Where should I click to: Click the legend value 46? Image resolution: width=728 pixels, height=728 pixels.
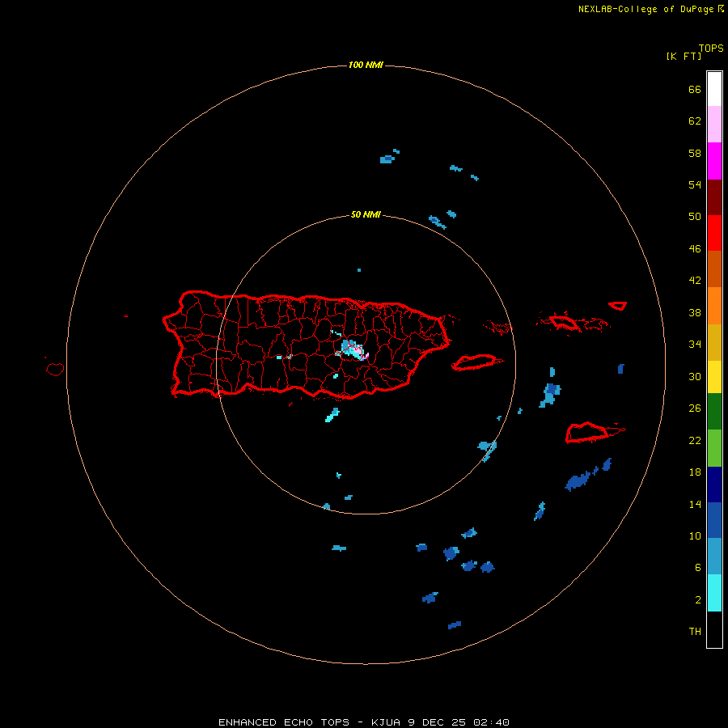(x=695, y=249)
